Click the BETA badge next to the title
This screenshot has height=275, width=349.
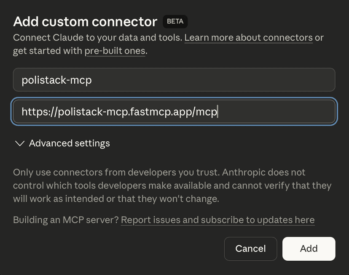pos(175,21)
